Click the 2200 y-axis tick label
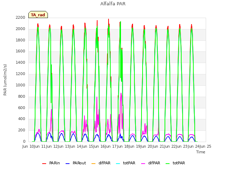The width and height of the screenshot is (227, 170). (21, 17)
